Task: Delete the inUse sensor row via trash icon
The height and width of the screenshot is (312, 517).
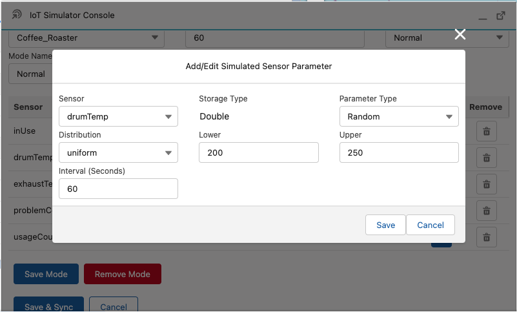Action: [486, 131]
